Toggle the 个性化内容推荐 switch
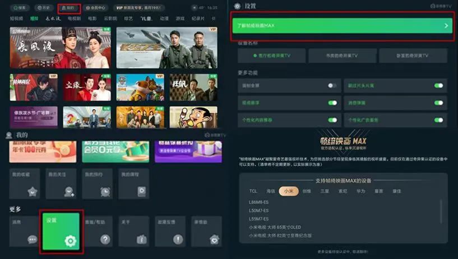This screenshot has height=259, width=458. (332, 120)
